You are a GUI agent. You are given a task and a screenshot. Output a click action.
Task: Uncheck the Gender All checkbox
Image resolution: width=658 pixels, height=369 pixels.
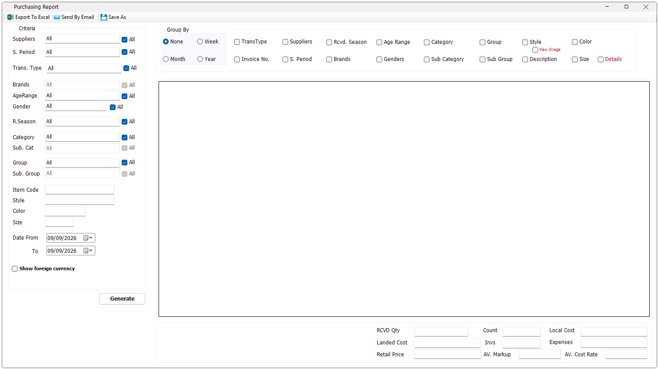[x=112, y=107]
